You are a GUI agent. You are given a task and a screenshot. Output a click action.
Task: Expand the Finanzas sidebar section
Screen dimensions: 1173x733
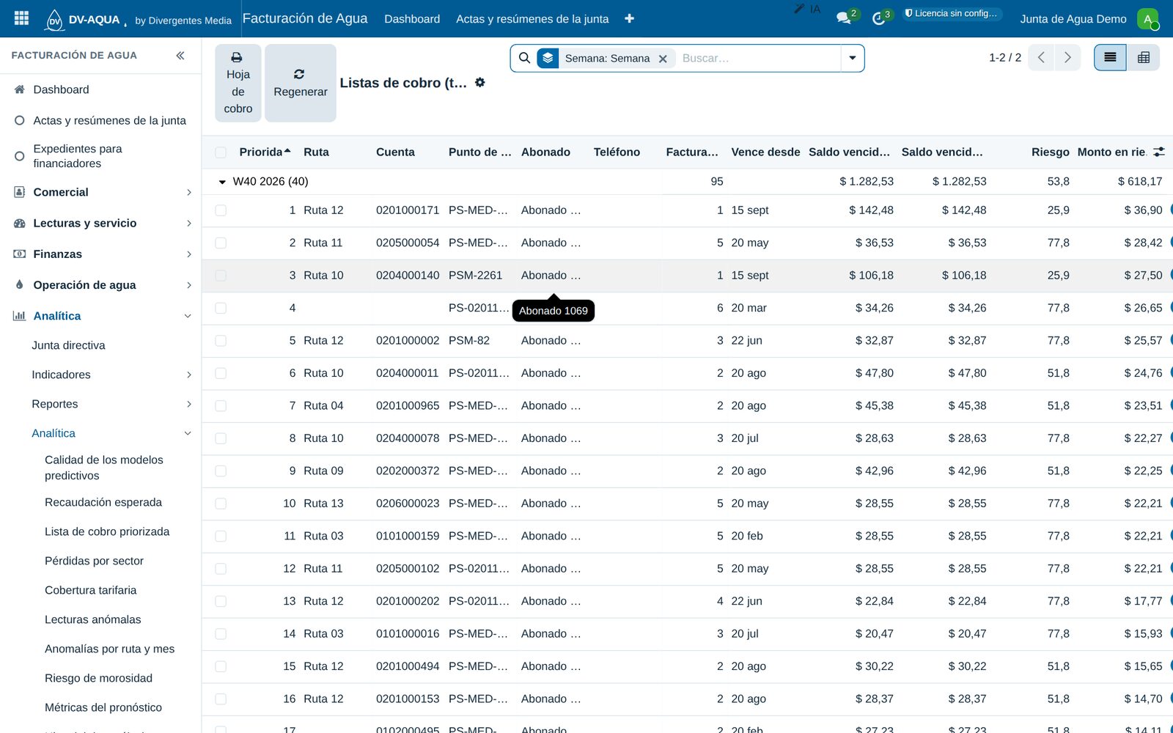tap(100, 254)
